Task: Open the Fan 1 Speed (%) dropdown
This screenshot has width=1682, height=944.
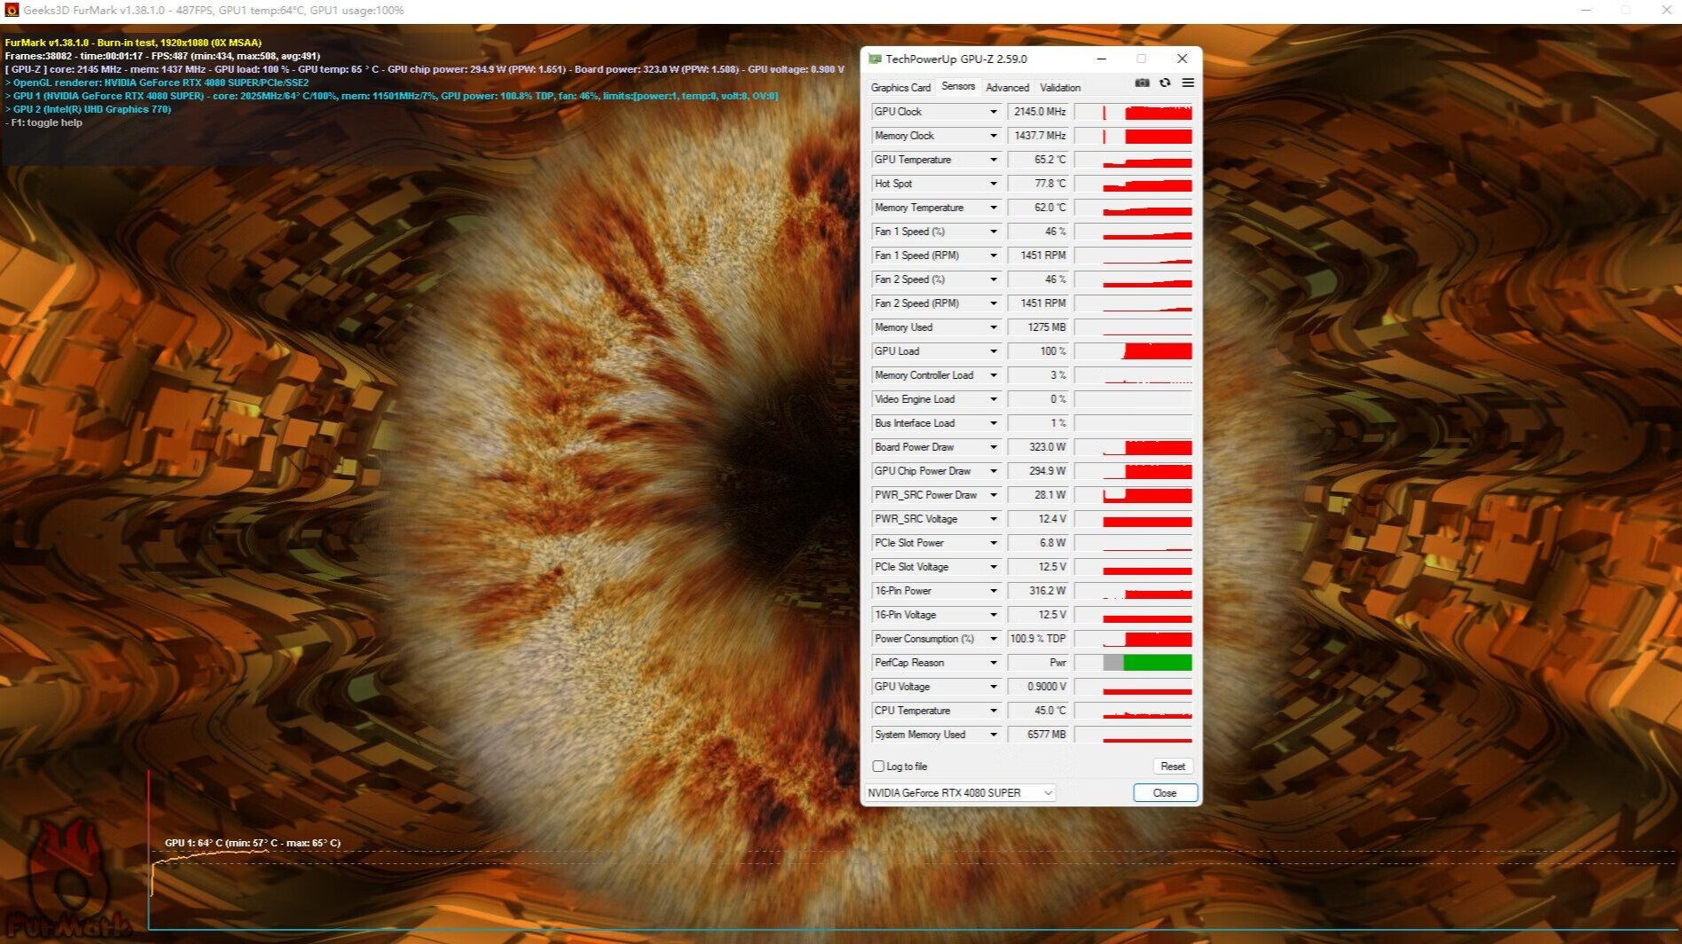Action: (x=994, y=232)
